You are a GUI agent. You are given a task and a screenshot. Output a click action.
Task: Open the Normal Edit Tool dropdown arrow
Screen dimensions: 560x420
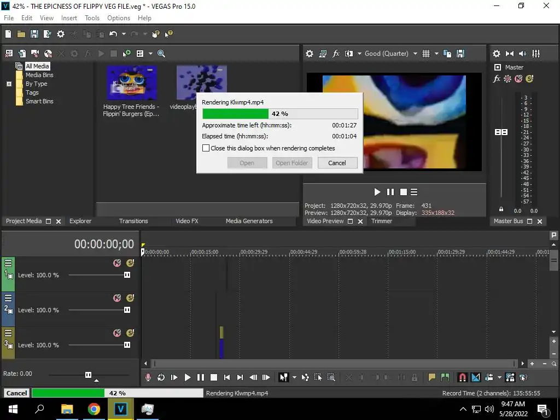click(294, 377)
